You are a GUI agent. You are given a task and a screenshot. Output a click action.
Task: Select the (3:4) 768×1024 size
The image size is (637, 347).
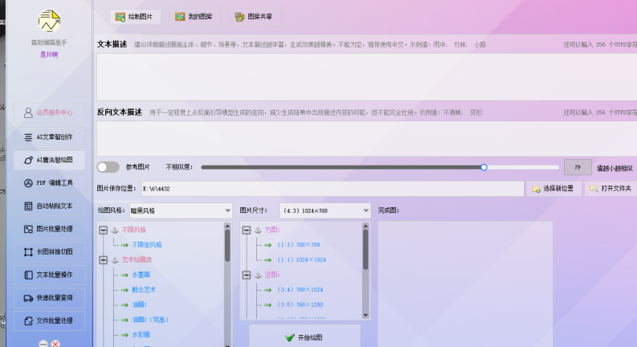click(x=300, y=290)
